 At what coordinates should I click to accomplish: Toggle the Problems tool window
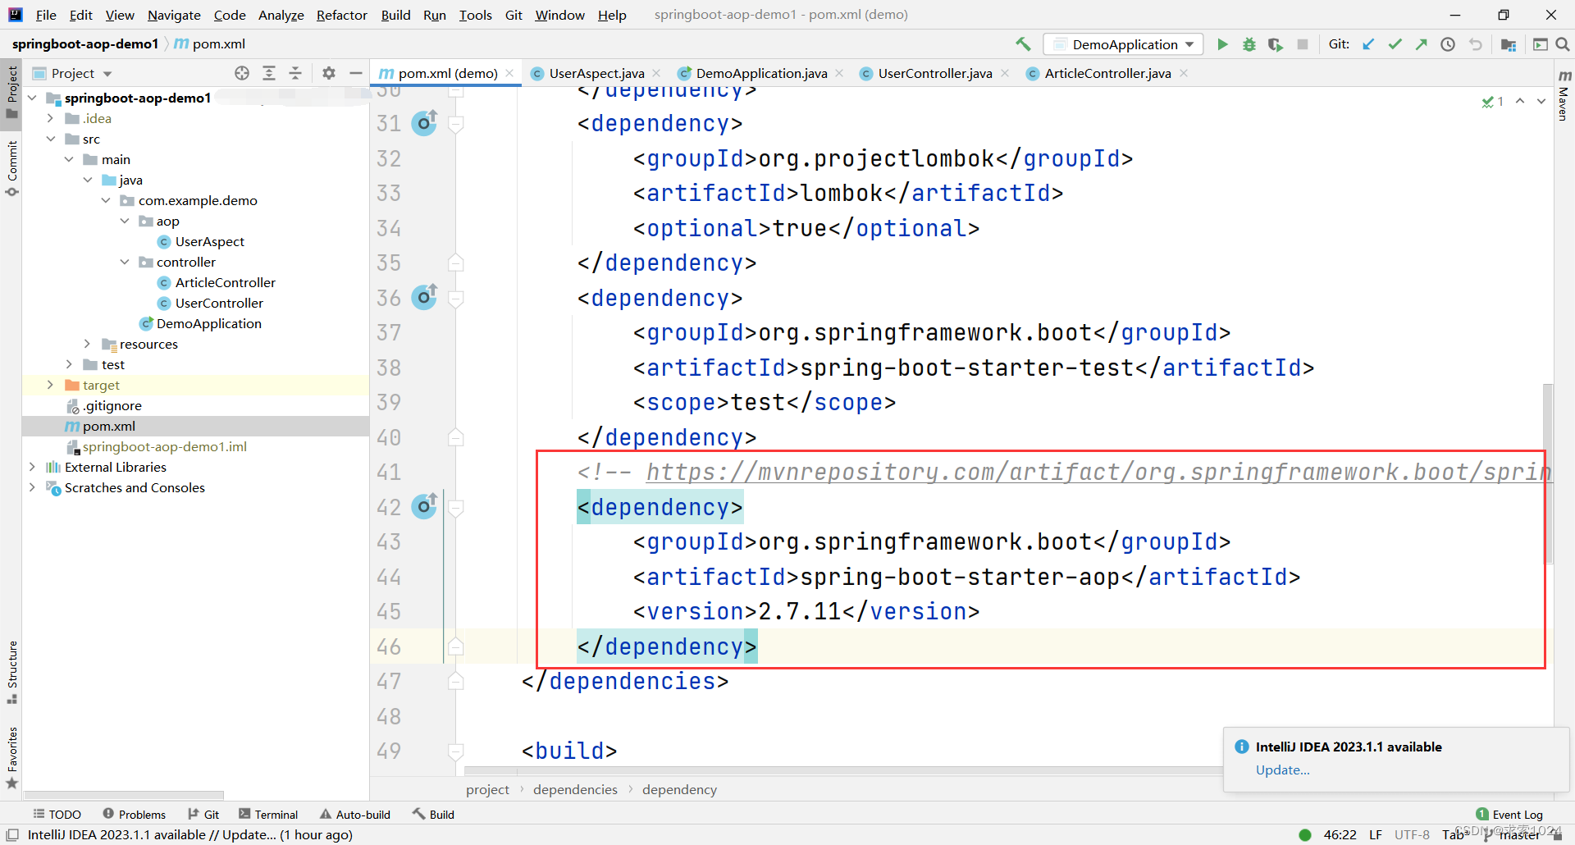coord(135,814)
